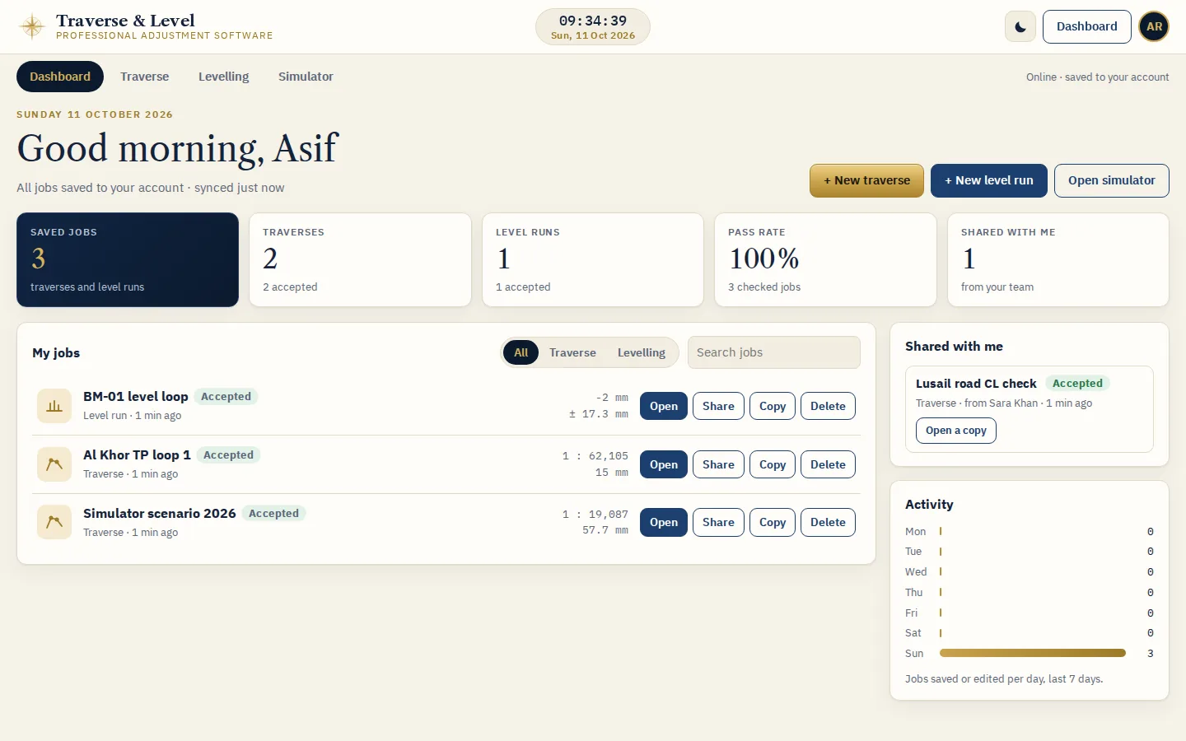Switch to the Traverse nav tab
Viewport: 1186px width, 741px height.
[x=144, y=77]
